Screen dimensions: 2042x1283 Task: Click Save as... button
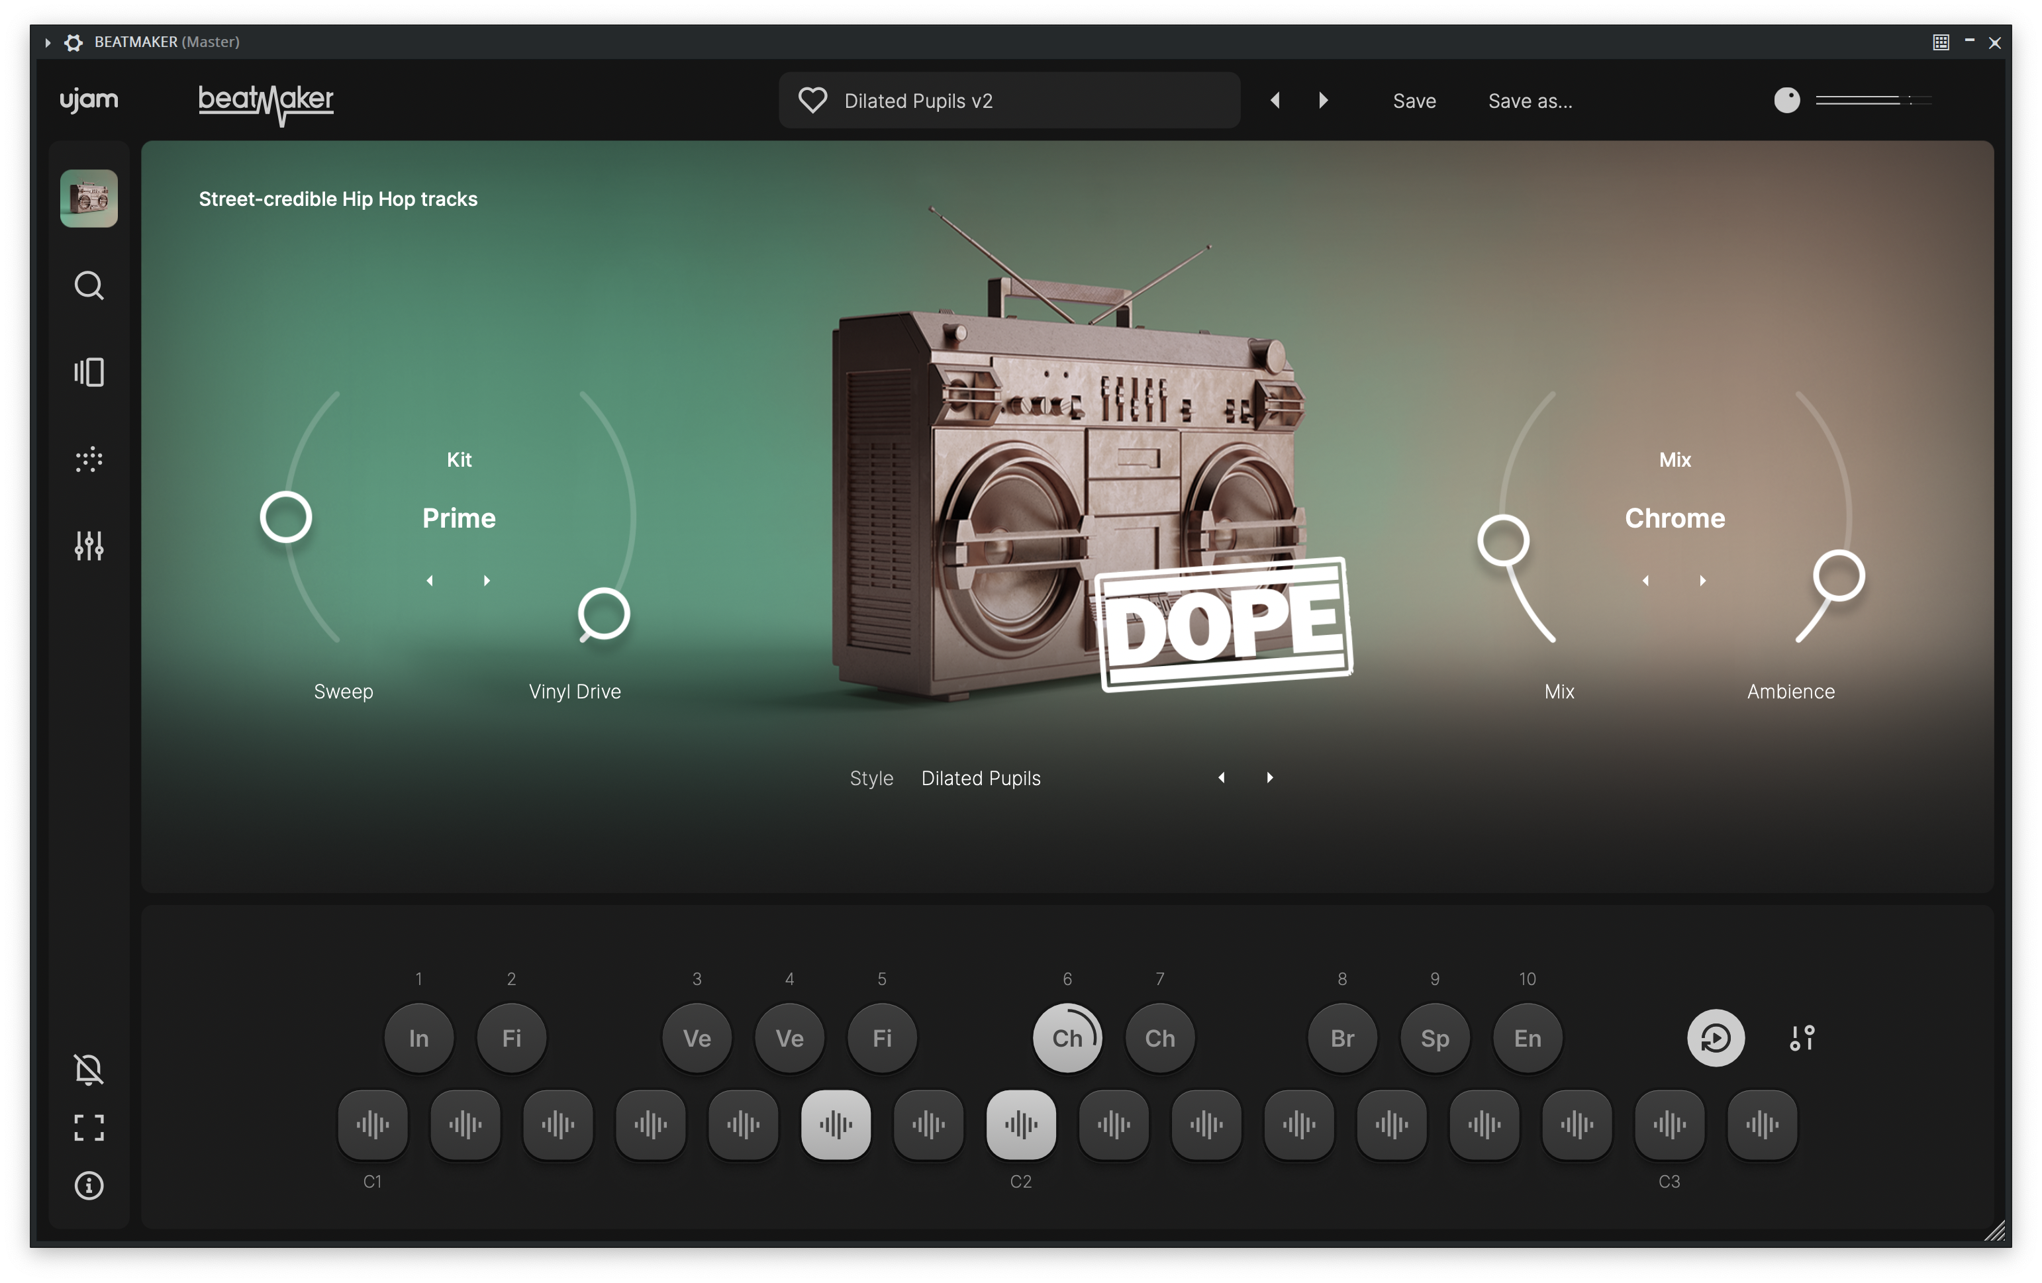tap(1530, 101)
